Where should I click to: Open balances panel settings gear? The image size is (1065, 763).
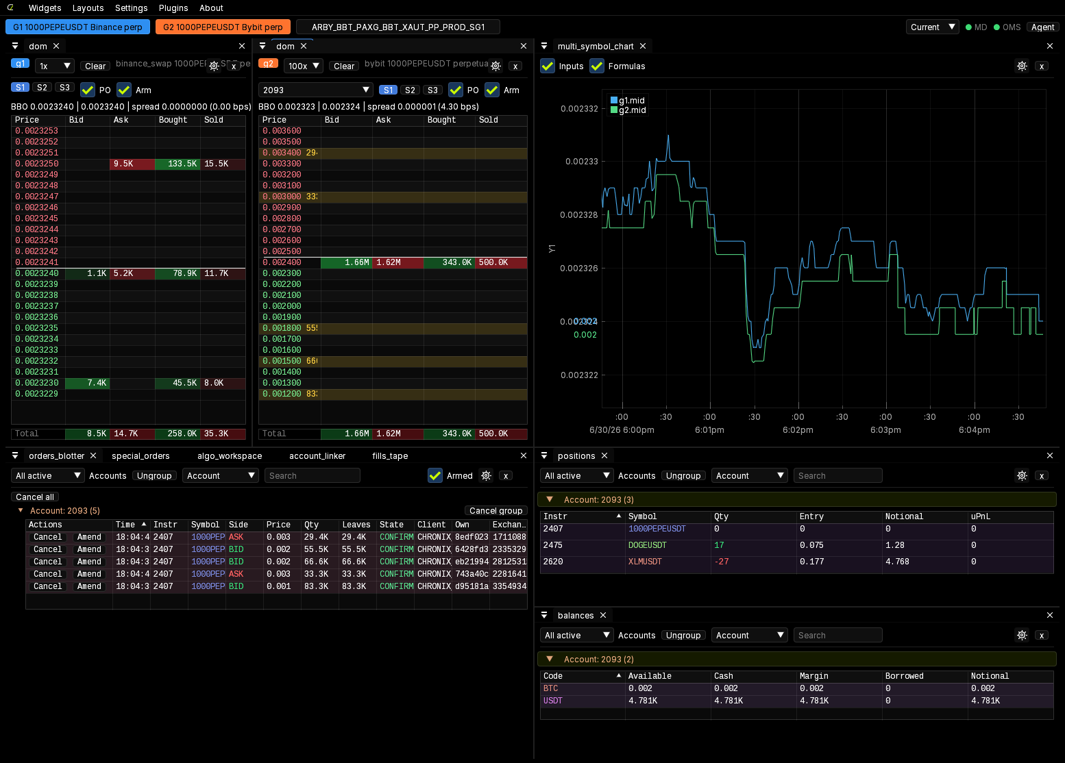click(1022, 635)
